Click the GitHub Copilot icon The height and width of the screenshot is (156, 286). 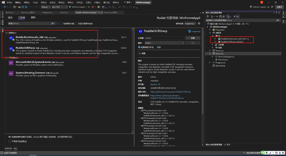click(x=251, y=7)
